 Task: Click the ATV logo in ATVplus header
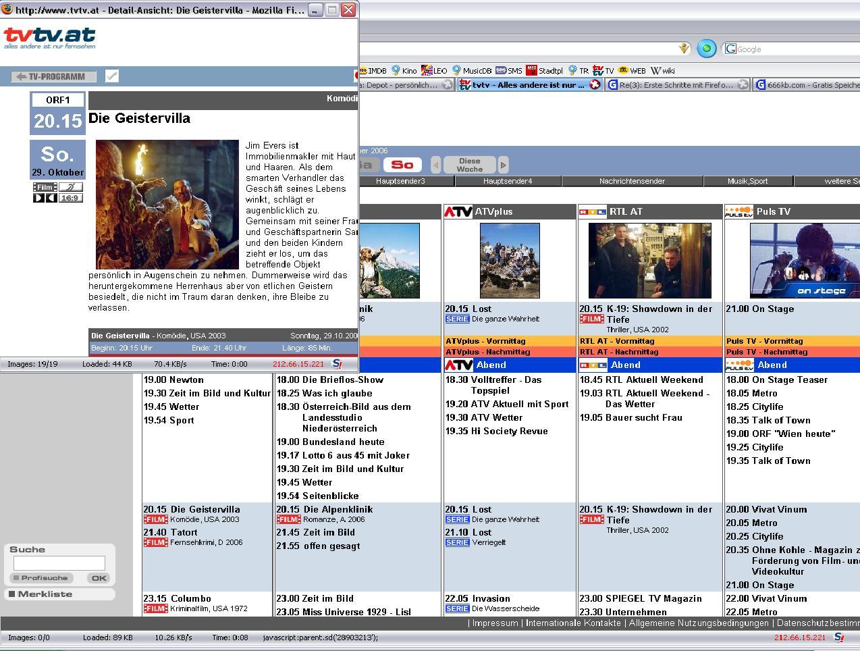tap(458, 212)
